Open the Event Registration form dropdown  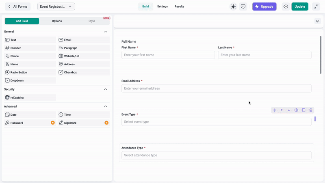(x=56, y=6)
